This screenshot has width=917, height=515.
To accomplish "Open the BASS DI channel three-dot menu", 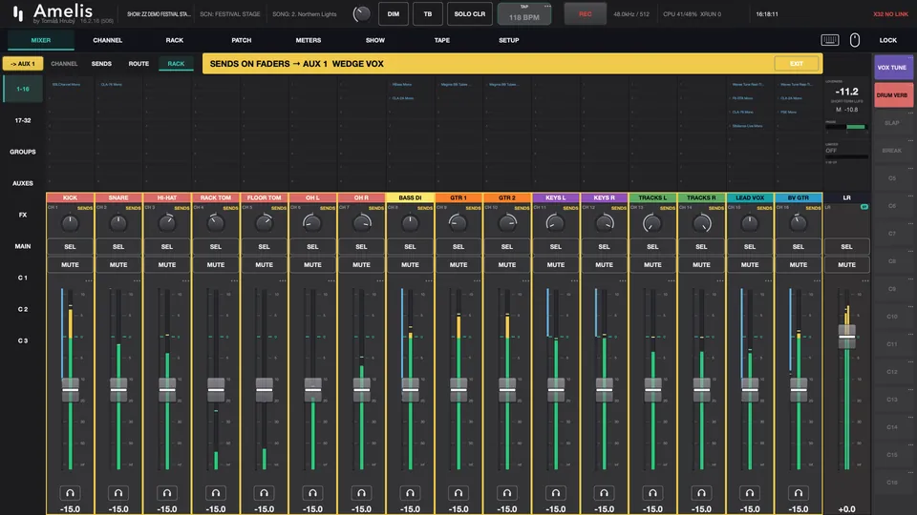I will pos(428,280).
